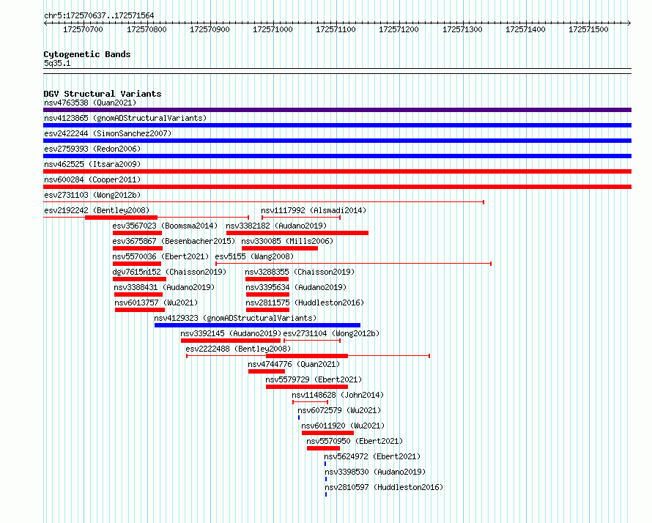The image size is (652, 523).
Task: Click the blue bar under nsv4123865
Action: [337, 125]
